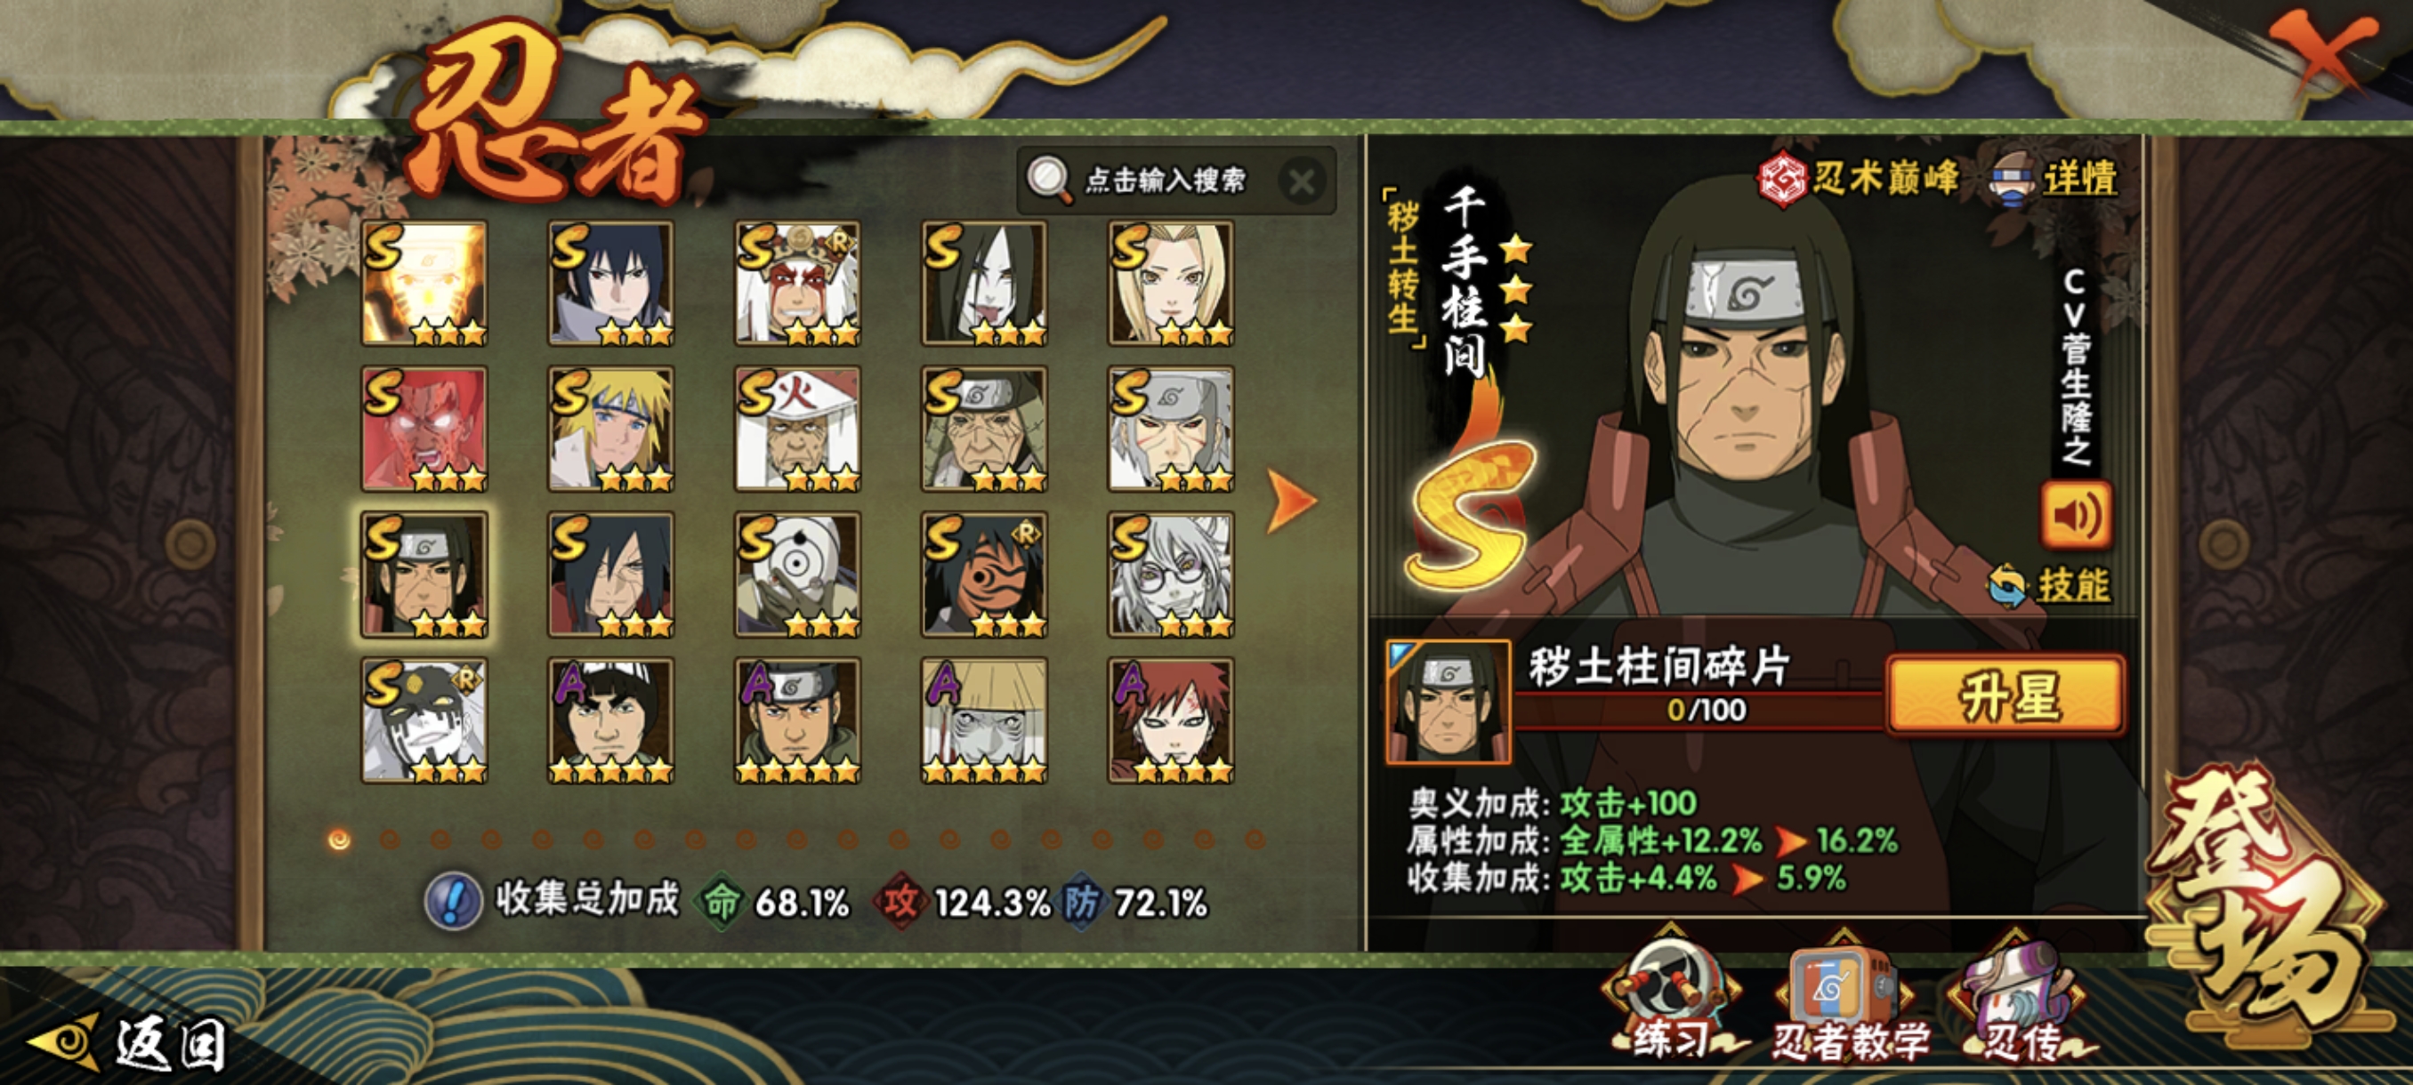This screenshot has height=1085, width=2413.
Task: Play the character voice speaker icon
Action: (2076, 514)
